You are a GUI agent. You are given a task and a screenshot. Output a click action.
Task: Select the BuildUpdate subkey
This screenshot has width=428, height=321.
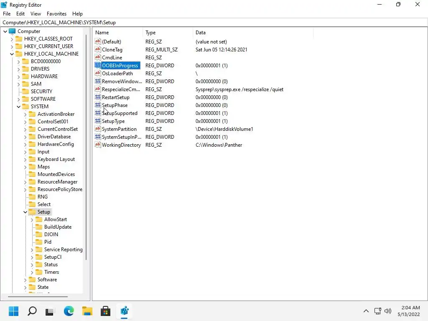click(x=58, y=227)
